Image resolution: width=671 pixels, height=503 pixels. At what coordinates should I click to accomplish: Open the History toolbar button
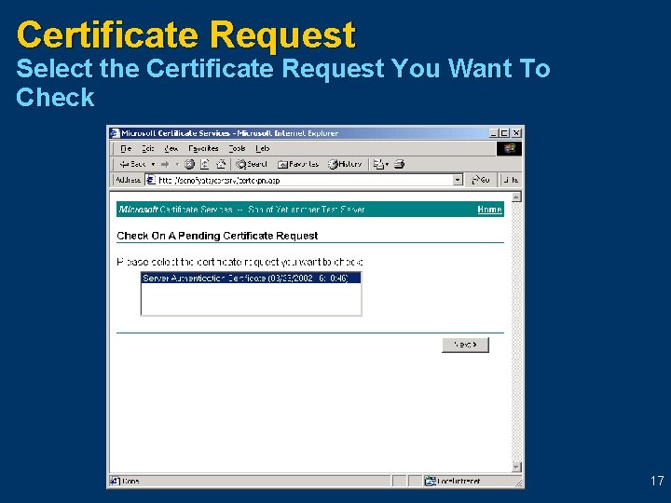tap(345, 164)
